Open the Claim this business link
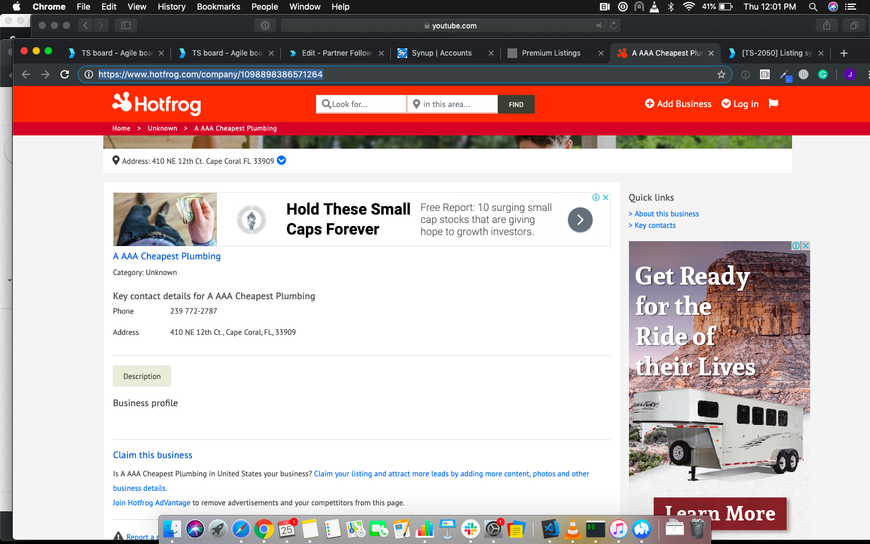This screenshot has height=544, width=870. (152, 455)
